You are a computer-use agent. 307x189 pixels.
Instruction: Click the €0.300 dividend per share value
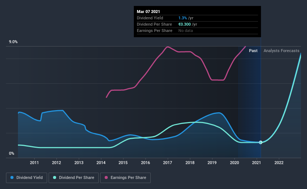click(x=184, y=24)
